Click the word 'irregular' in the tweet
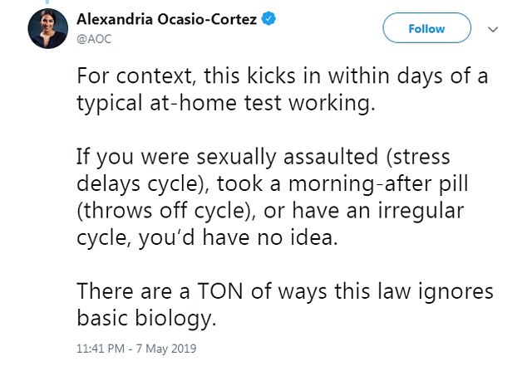This screenshot has width=527, height=366. pyautogui.click(x=421, y=212)
